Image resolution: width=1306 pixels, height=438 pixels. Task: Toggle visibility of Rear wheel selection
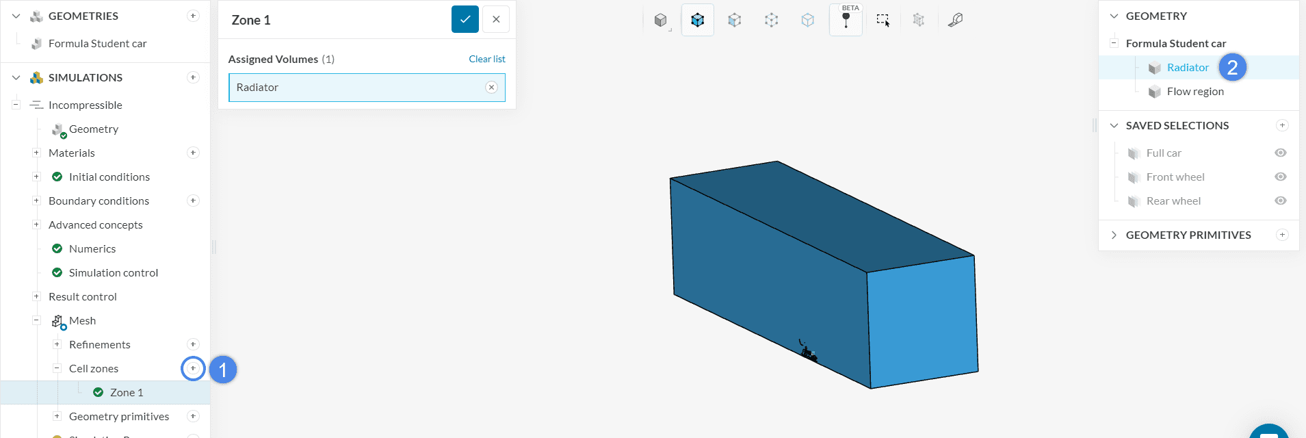pos(1281,201)
